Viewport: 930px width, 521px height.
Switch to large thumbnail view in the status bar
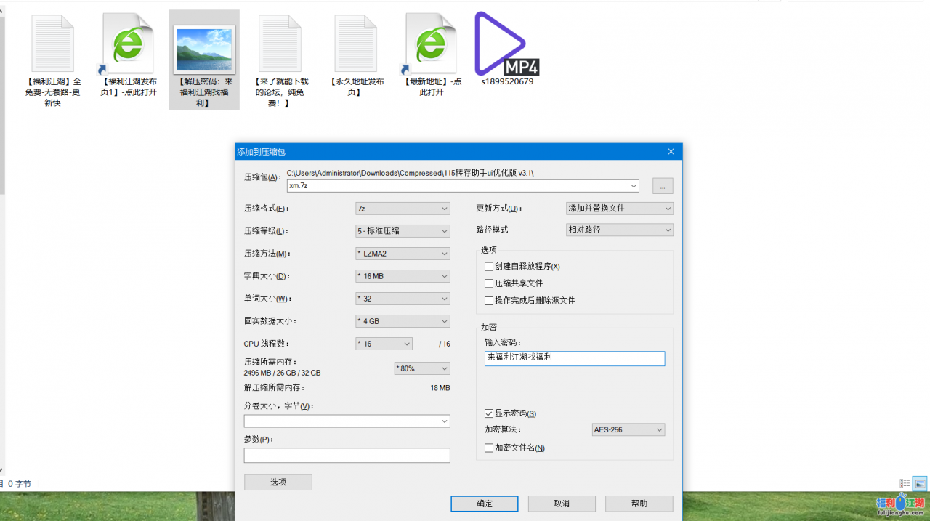pyautogui.click(x=918, y=483)
